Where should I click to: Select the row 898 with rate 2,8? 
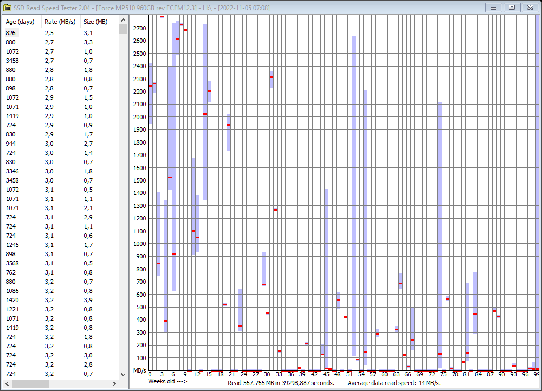point(61,88)
